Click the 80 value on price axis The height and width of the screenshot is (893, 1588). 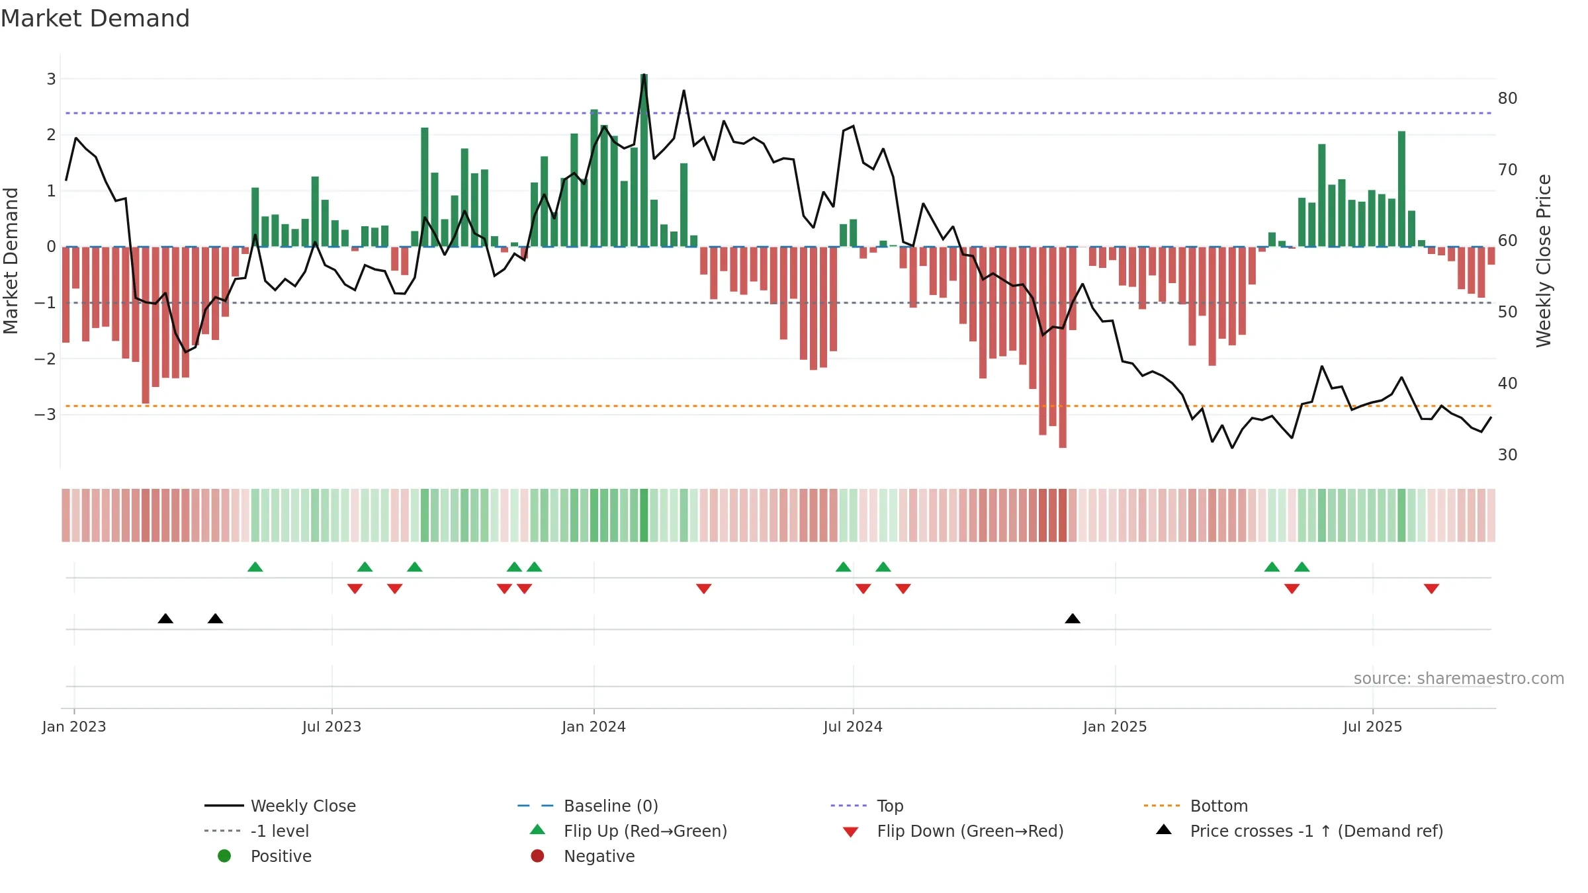tap(1507, 99)
